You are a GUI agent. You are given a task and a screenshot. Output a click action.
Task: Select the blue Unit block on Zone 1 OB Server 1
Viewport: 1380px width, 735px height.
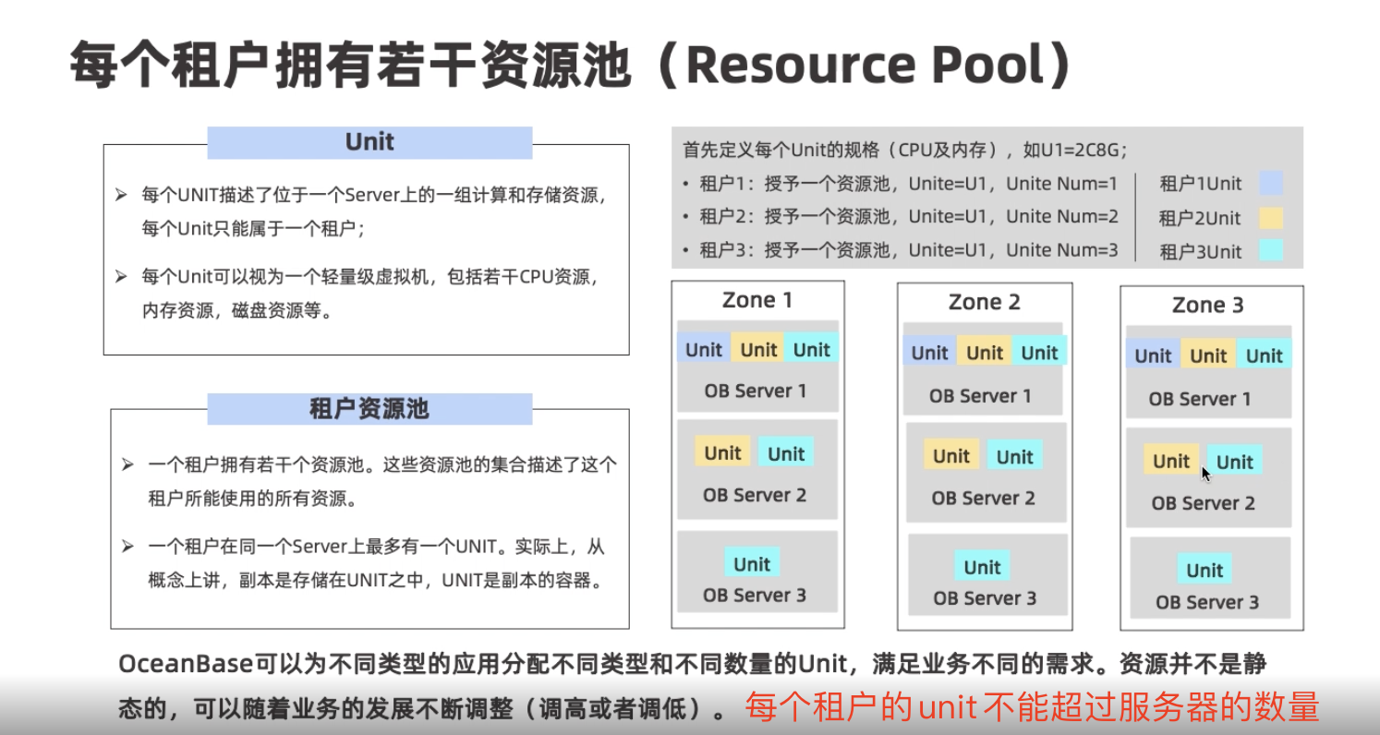[x=703, y=349]
